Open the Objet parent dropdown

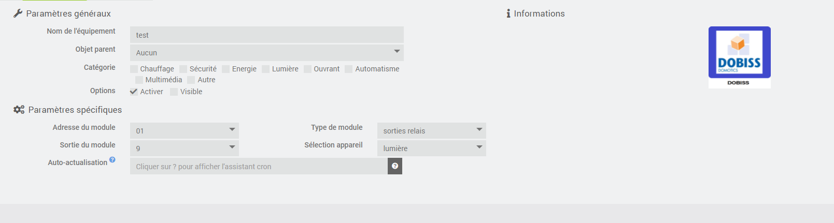pos(266,52)
